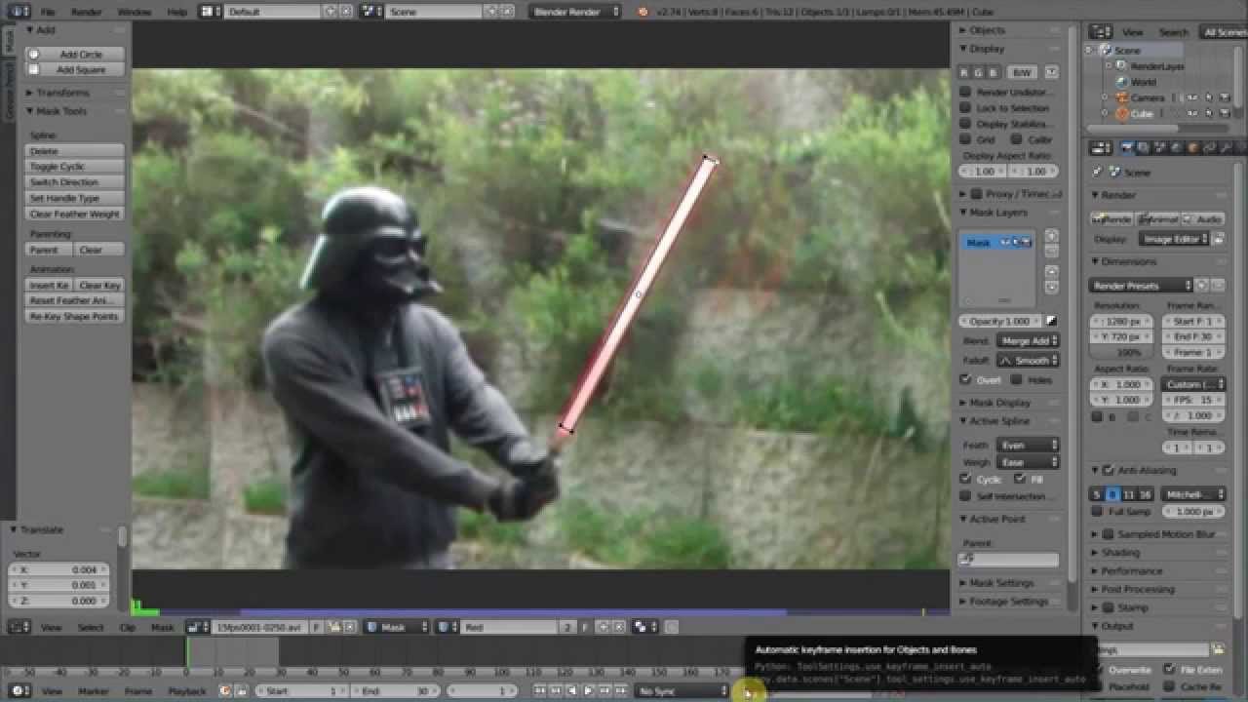
Task: Click the B/W display button
Action: tap(1022, 73)
